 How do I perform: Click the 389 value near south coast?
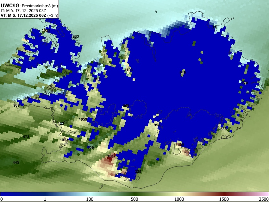coord(138,172)
